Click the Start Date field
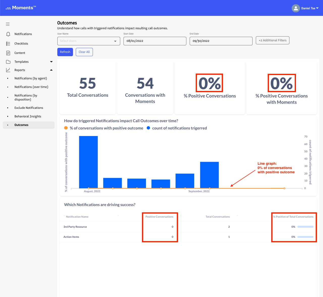The image size is (323, 297). 155,41
